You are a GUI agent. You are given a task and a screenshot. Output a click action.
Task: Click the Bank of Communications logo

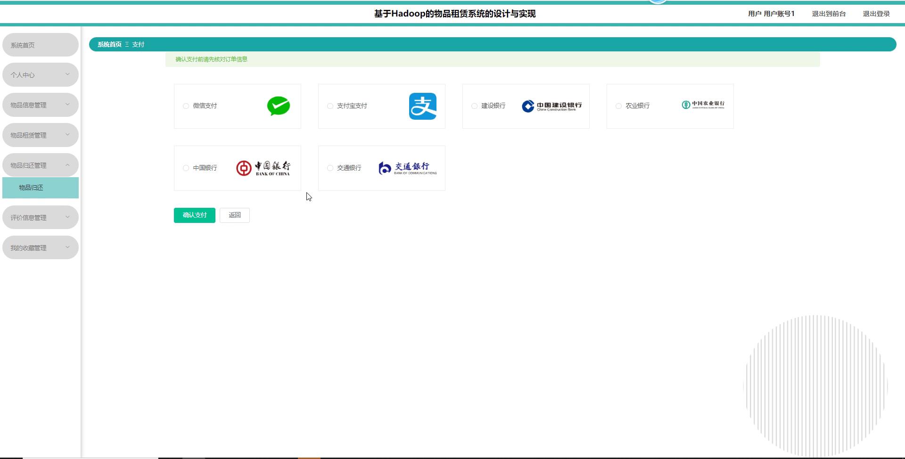click(408, 168)
